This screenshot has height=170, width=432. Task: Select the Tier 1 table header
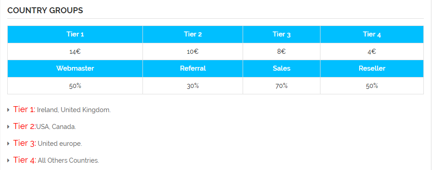click(x=75, y=35)
